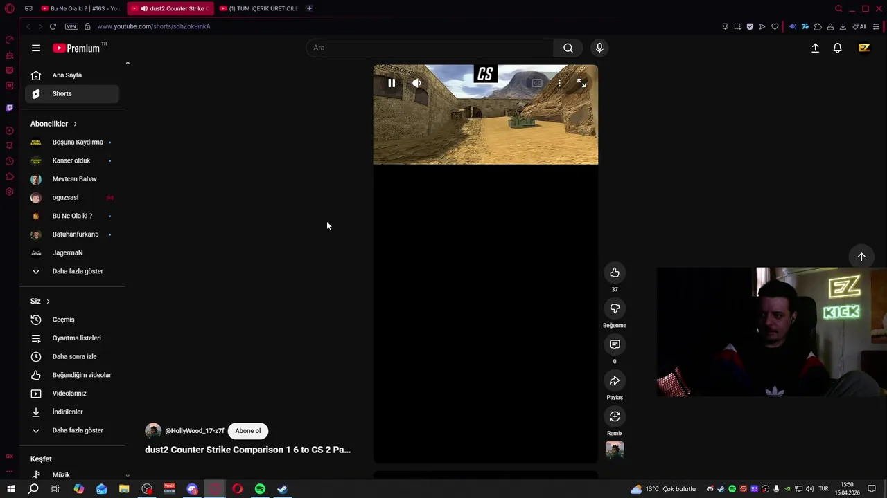This screenshot has height=498, width=887.
Task: Enter fullscreen for the Short
Action: pos(581,83)
